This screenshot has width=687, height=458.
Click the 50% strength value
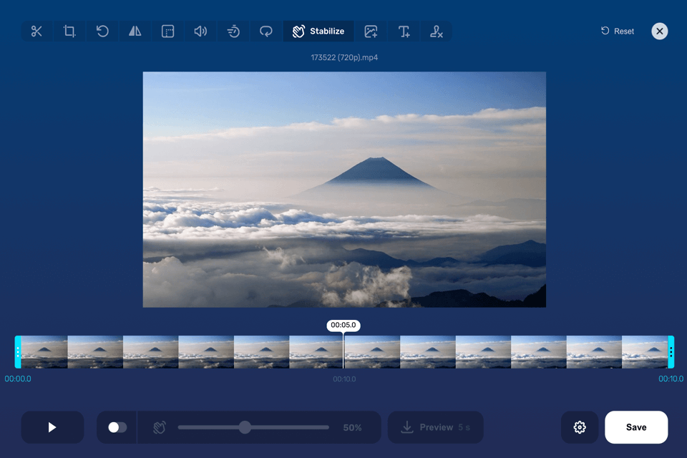[x=352, y=427]
